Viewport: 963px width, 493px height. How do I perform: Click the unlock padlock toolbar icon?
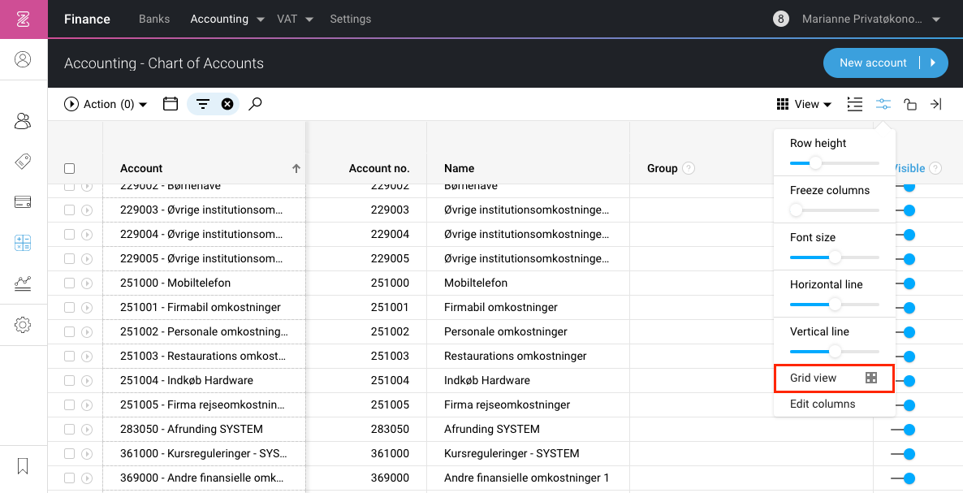click(x=910, y=105)
